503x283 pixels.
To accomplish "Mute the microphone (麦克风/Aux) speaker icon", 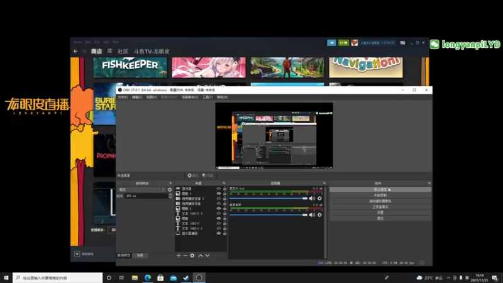I will pos(312,198).
